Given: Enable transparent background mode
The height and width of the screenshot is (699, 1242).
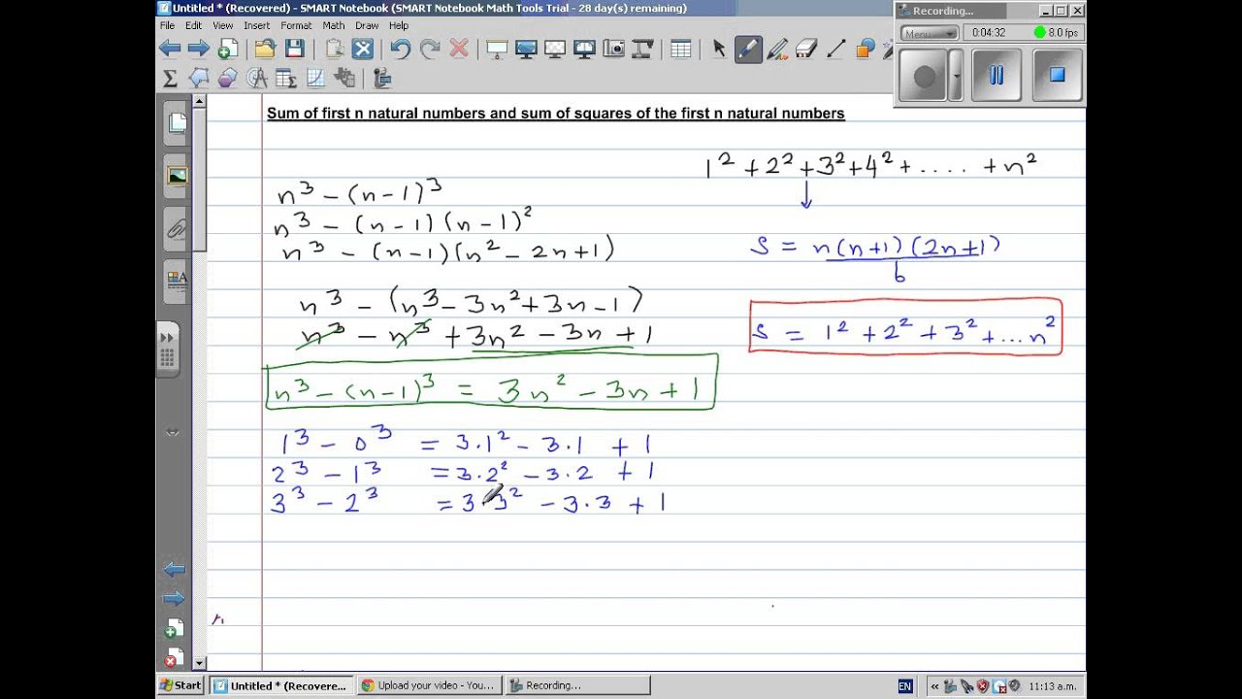Looking at the screenshot, I should pos(555,49).
